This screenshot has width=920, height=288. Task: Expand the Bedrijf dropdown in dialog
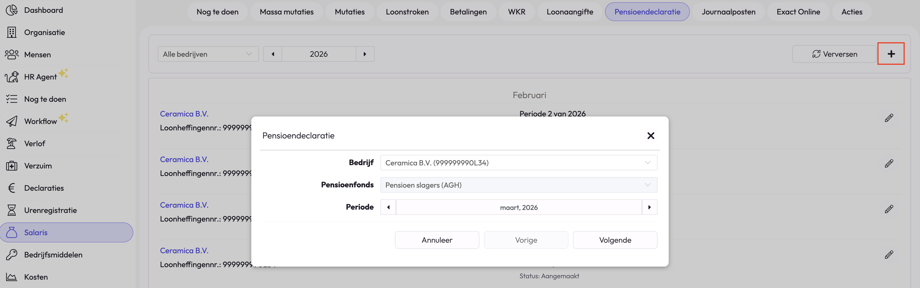pyautogui.click(x=518, y=163)
